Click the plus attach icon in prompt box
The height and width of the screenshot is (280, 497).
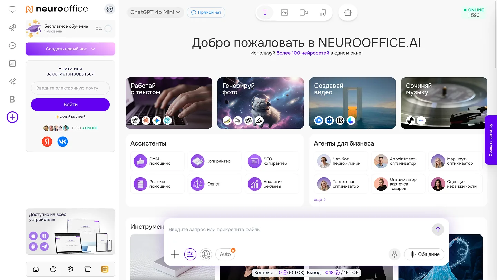(175, 254)
